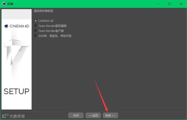
Task: Select the Team Render服务器端 radio button
Action: (36, 26)
